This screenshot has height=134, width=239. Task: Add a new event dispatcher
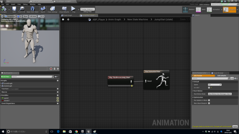[58, 103]
